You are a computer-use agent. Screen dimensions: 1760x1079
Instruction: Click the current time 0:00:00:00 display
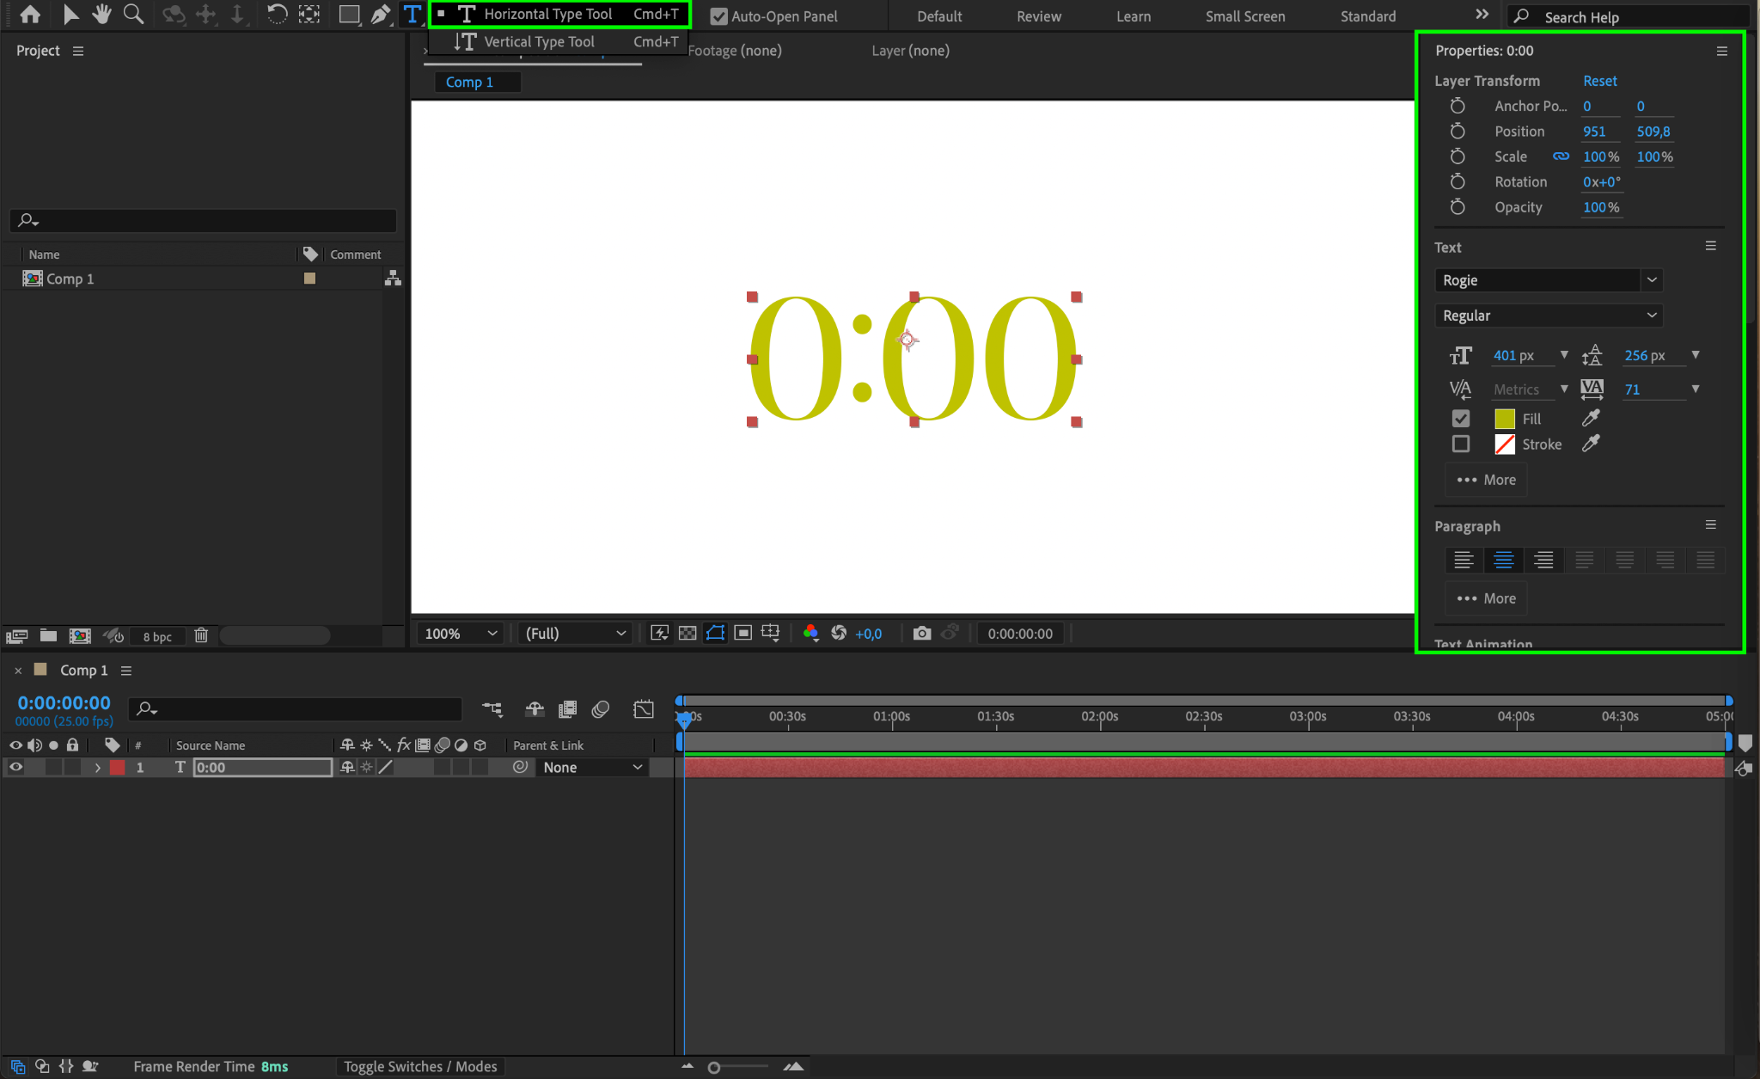pos(64,703)
